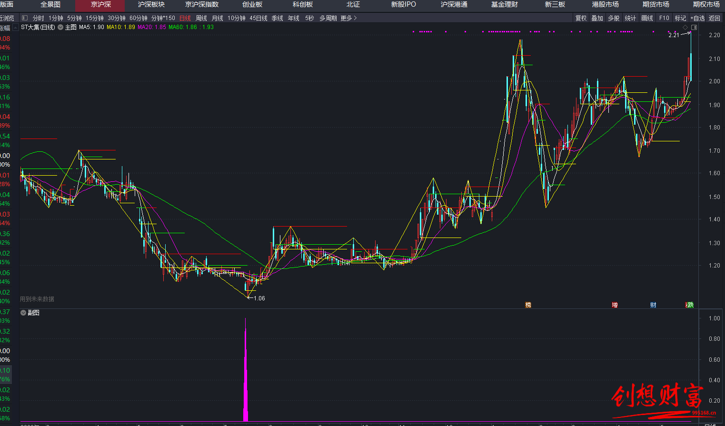Screen dimensions: 725x426
Task: Collapse the 涨幅 list with the arrow
Action: pyautogui.click(x=15, y=28)
